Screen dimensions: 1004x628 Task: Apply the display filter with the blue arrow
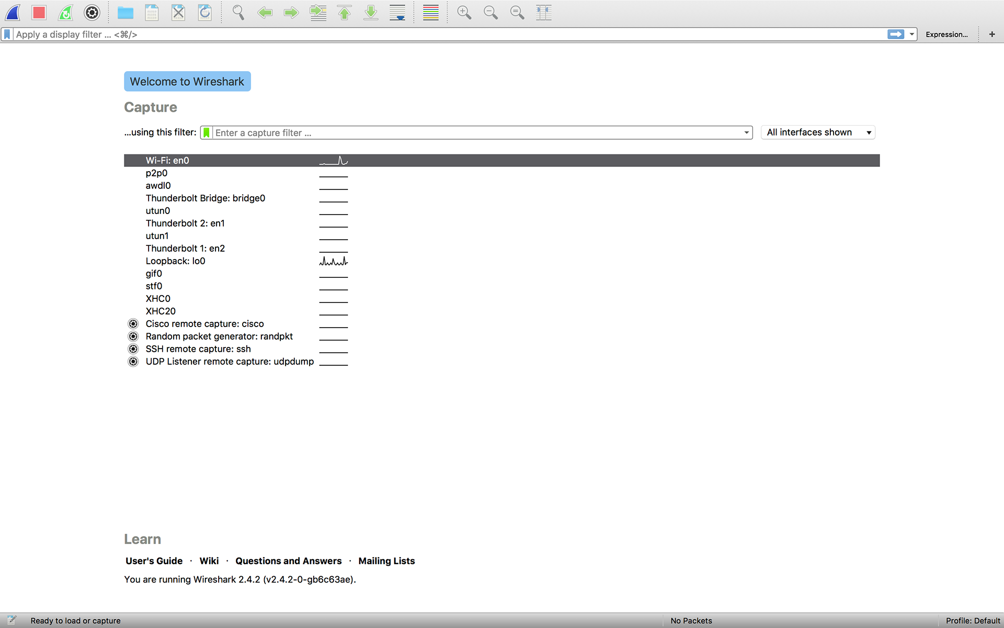(x=896, y=35)
